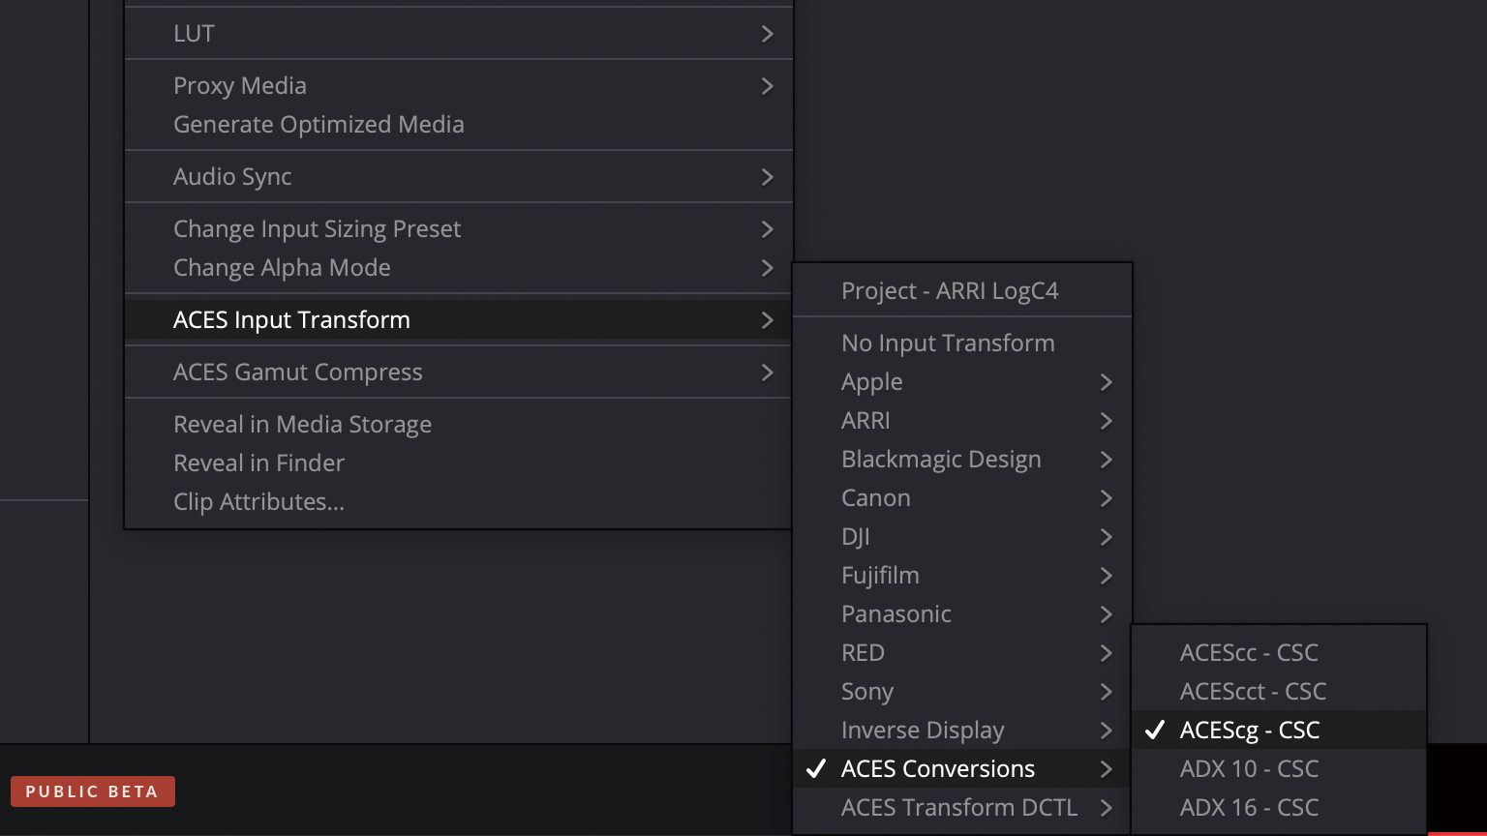
Task: Open Change Input Sizing Preset submenu
Action: (x=459, y=229)
